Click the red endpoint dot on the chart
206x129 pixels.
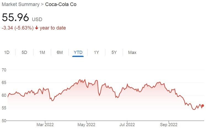[x=203, y=106]
